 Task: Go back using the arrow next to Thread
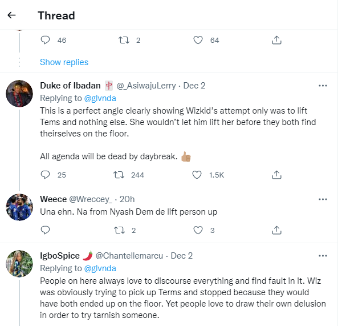click(11, 15)
